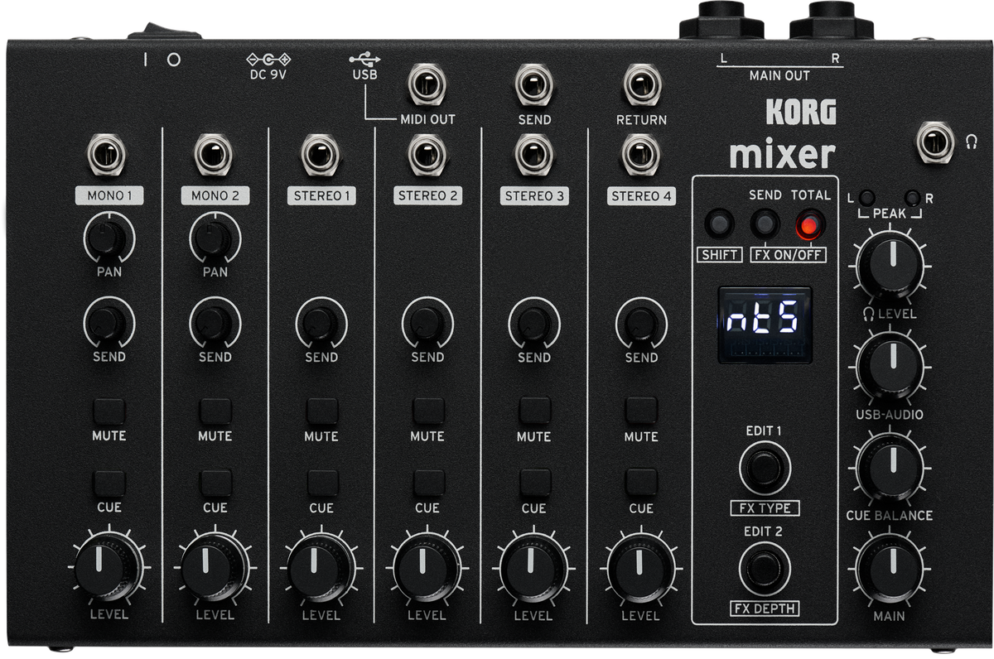
Task: Click the headphone LEVEL knob
Action: (x=891, y=266)
